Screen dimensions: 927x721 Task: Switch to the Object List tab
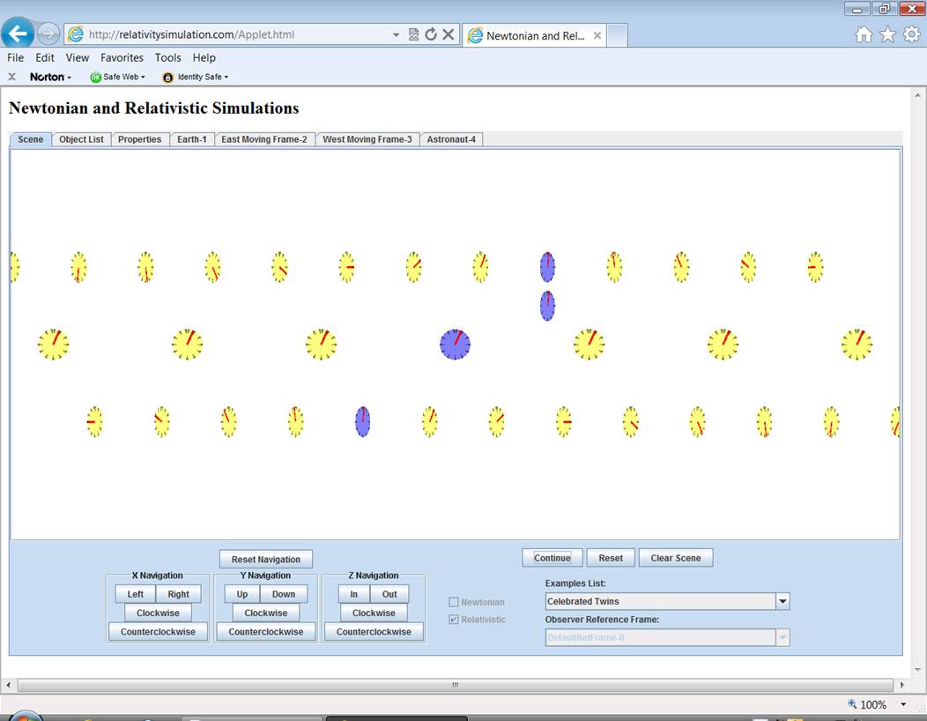click(81, 139)
